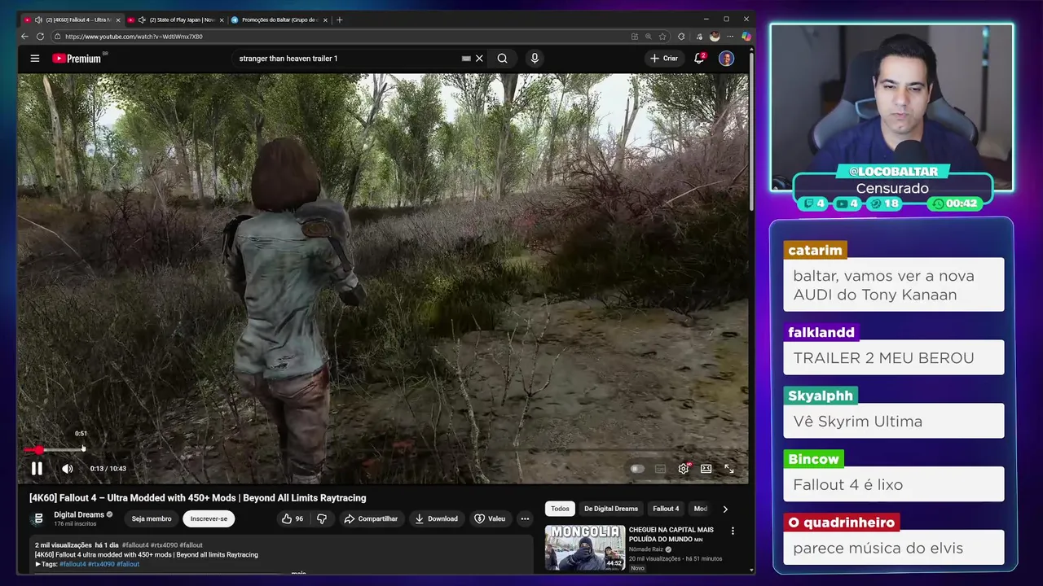Toggle the autoplay switch in the player
1043x586 pixels.
point(637,469)
